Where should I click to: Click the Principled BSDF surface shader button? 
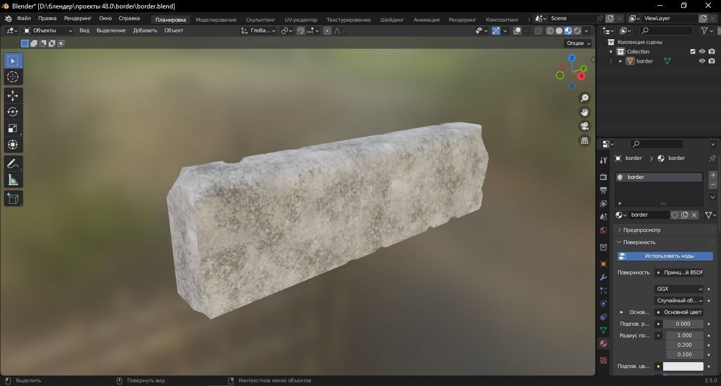[679, 273]
